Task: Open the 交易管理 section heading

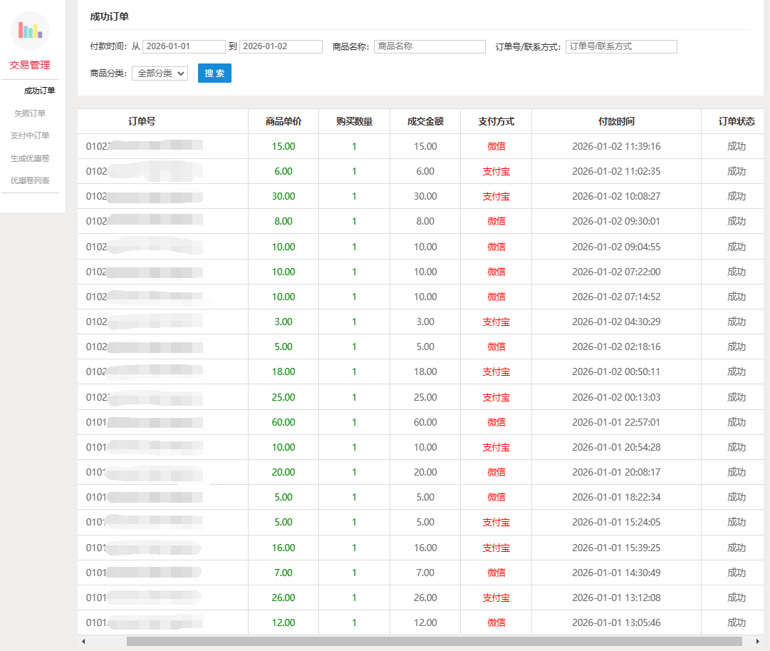Action: click(x=30, y=65)
